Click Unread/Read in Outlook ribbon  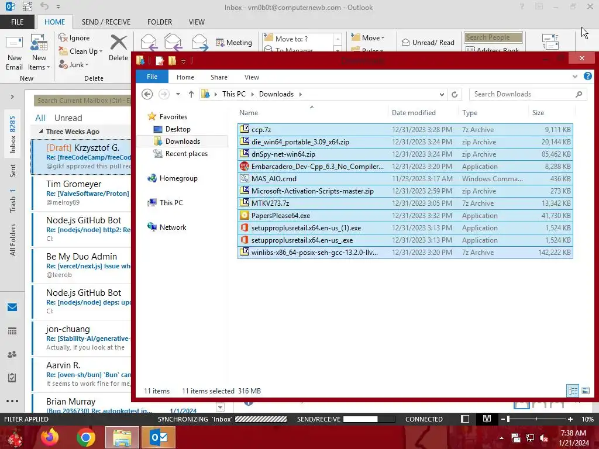[x=428, y=42]
